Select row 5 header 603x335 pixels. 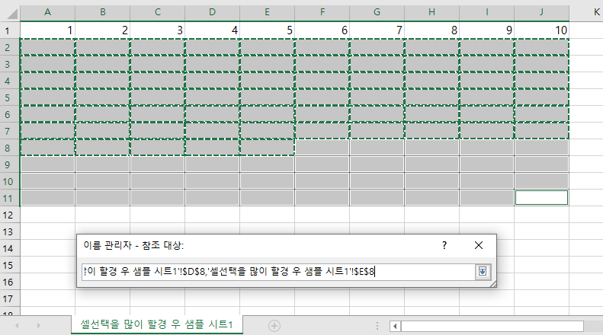tap(10, 97)
